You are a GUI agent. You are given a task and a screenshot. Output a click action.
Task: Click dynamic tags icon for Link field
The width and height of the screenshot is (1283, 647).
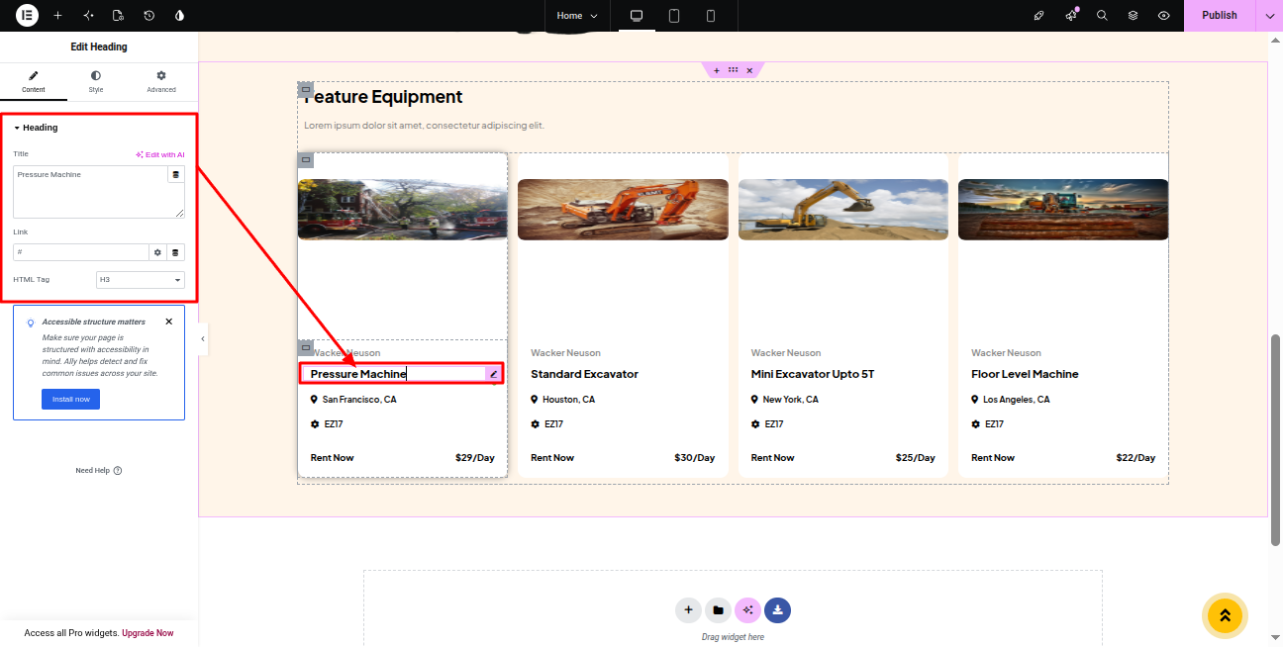coord(176,252)
